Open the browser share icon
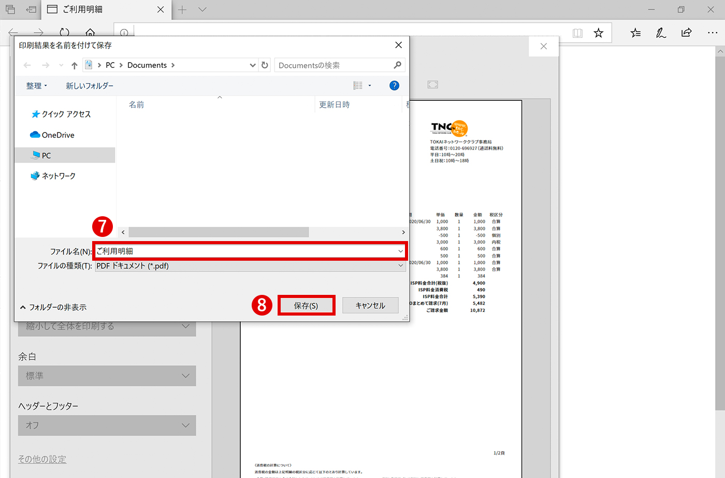This screenshot has height=478, width=725. [x=686, y=33]
